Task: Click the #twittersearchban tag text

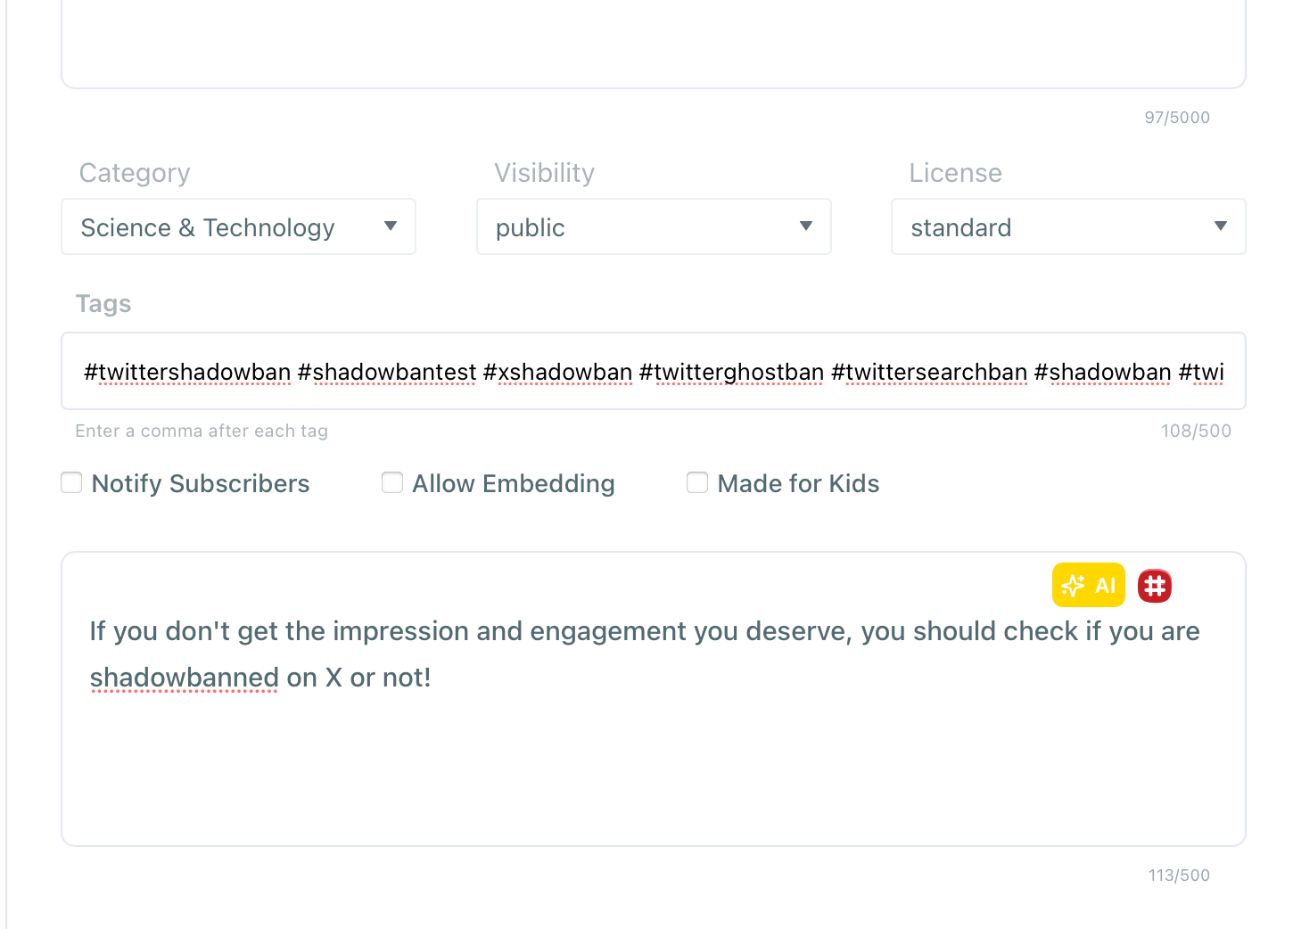Action: pyautogui.click(x=928, y=372)
